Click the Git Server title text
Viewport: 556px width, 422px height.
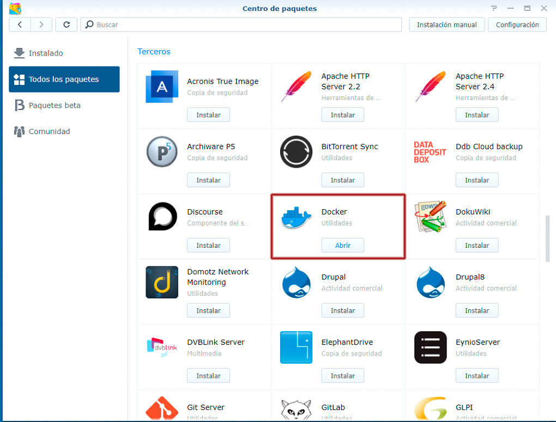pos(206,407)
